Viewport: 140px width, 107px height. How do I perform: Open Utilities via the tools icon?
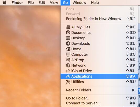[x=68, y=82]
